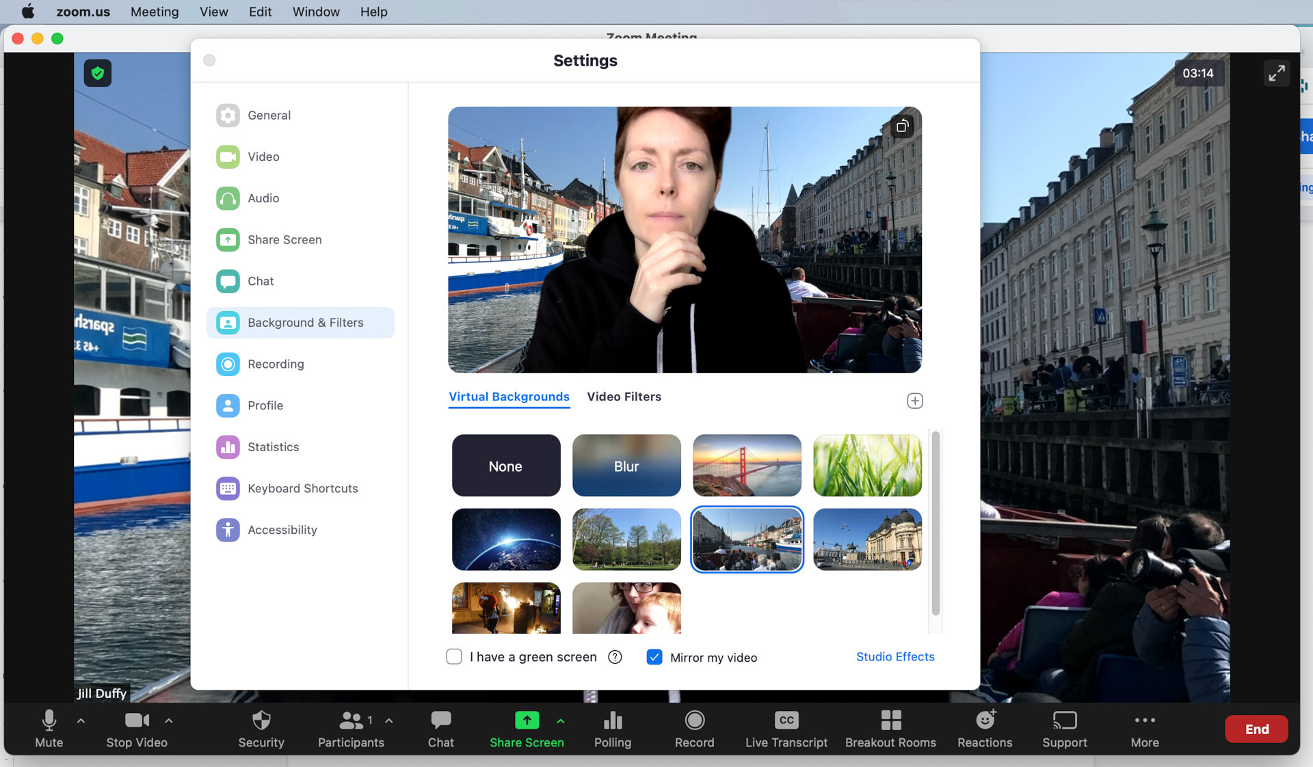Screen dimensions: 1313x767
Task: Open Accessibility settings section
Action: pyautogui.click(x=300, y=530)
